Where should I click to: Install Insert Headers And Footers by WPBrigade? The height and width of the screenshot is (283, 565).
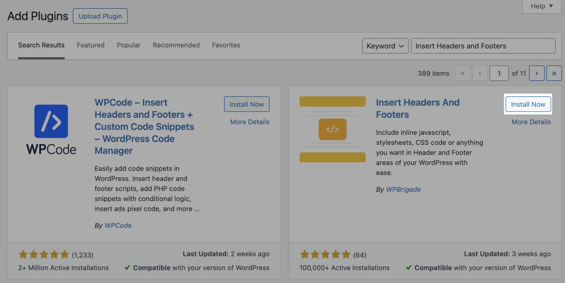point(528,104)
